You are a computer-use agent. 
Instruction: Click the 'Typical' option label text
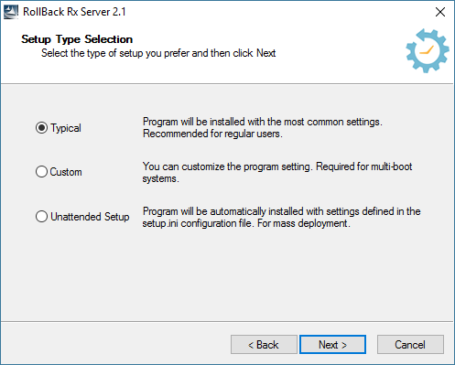pyautogui.click(x=66, y=128)
